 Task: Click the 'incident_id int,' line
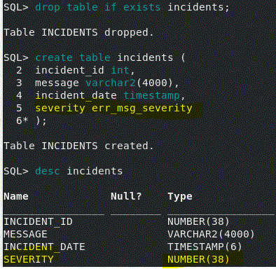85,70
